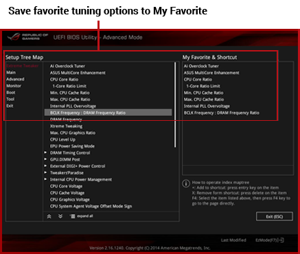Select Internal CPU Power Management label
Image resolution: width=300 pixels, height=254 pixels.
(81, 179)
